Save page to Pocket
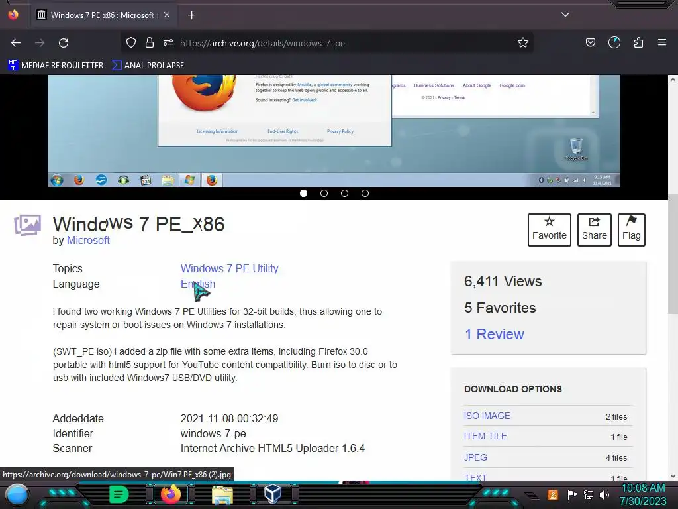678x509 pixels. [x=590, y=42]
